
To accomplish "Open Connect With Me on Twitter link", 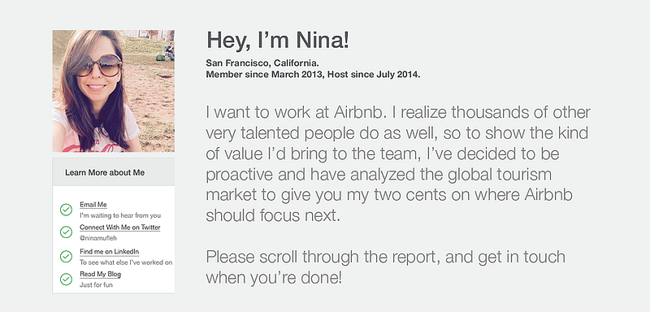I will [119, 227].
